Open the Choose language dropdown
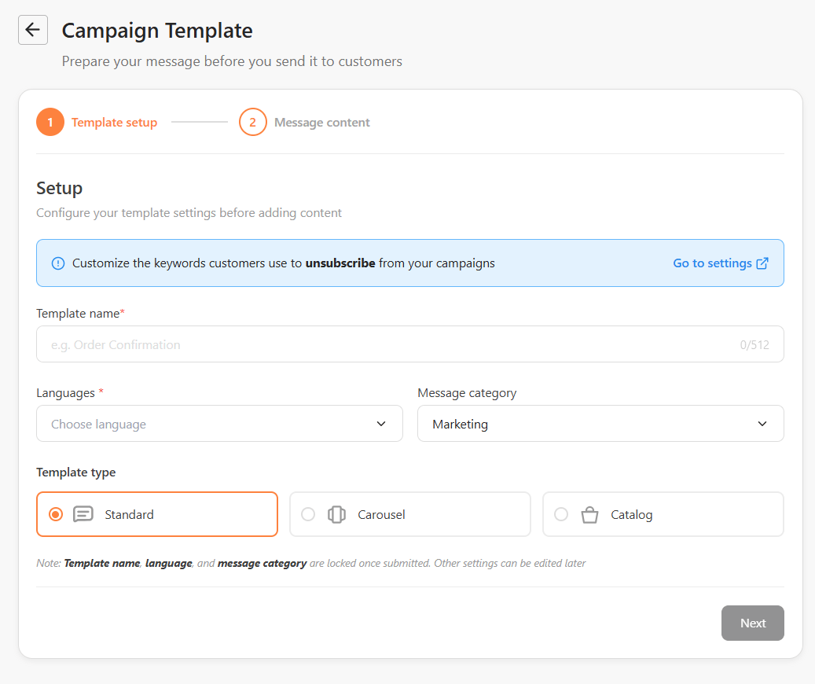Image resolution: width=815 pixels, height=684 pixels. [x=219, y=424]
